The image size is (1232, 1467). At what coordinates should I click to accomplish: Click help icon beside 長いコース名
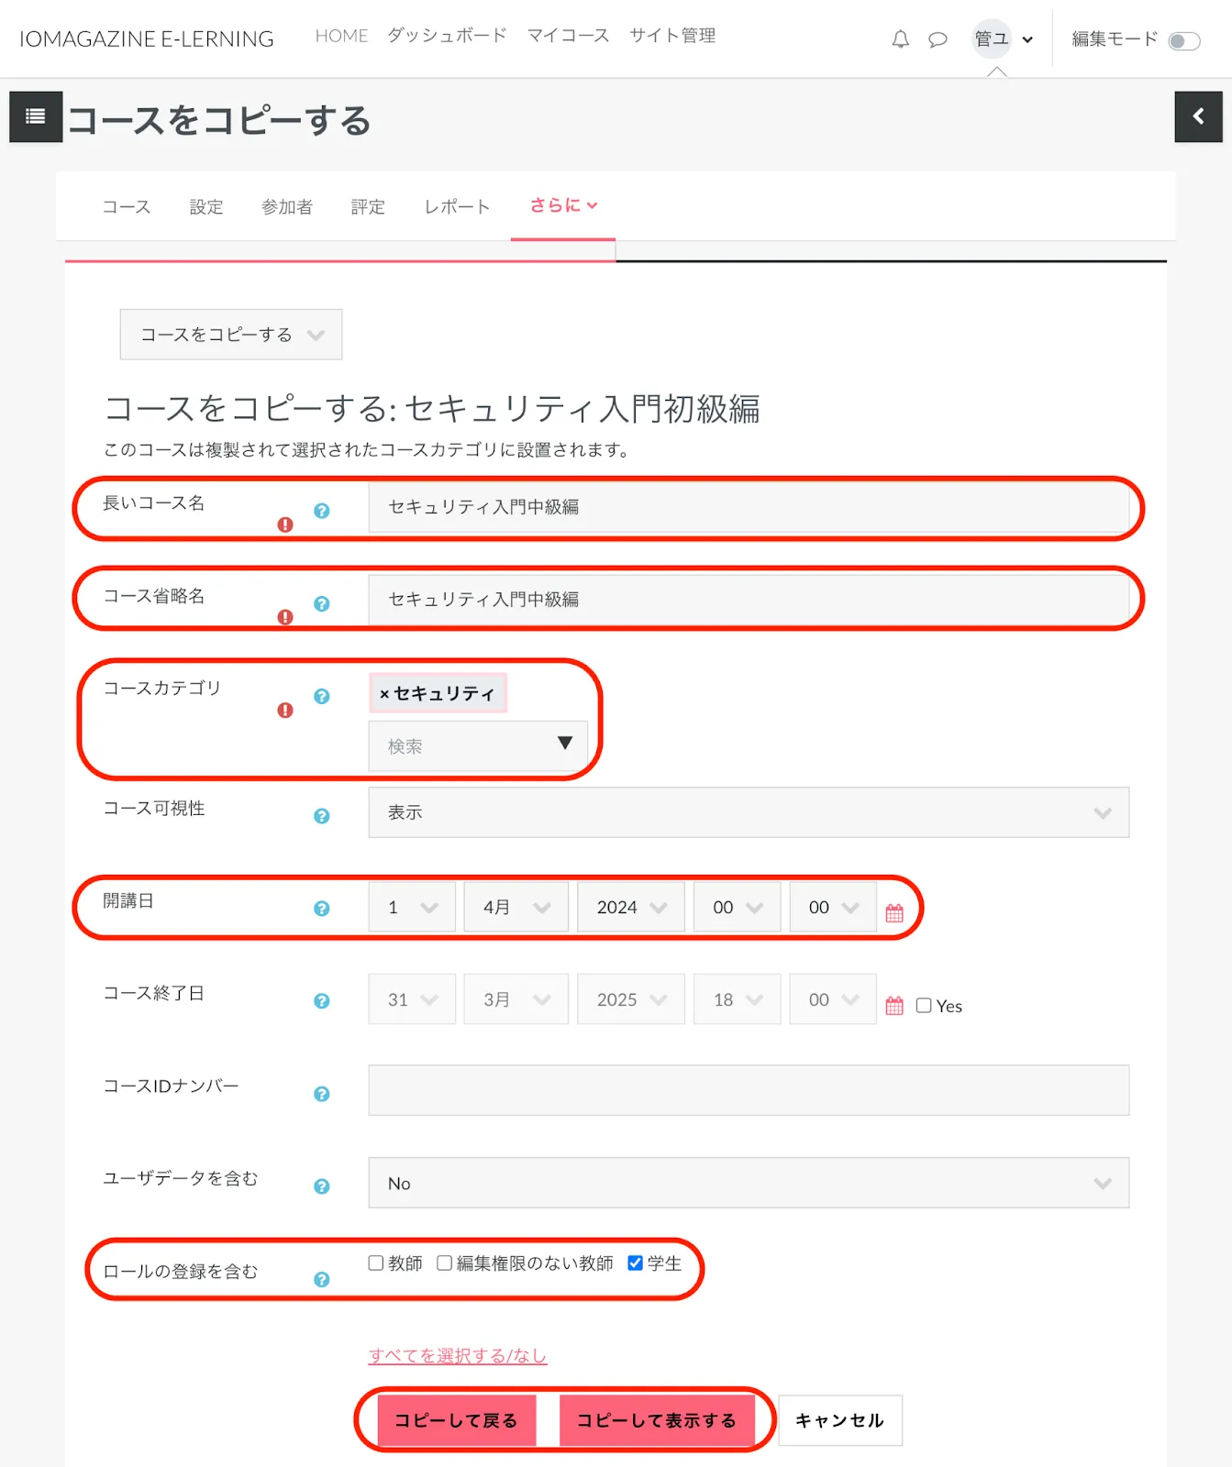pos(321,511)
